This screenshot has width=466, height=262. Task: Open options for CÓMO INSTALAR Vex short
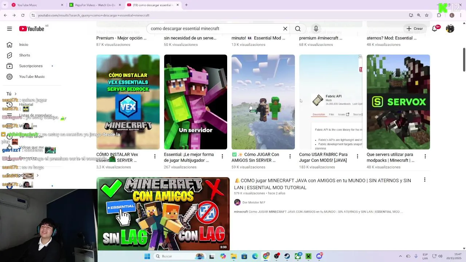155,156
